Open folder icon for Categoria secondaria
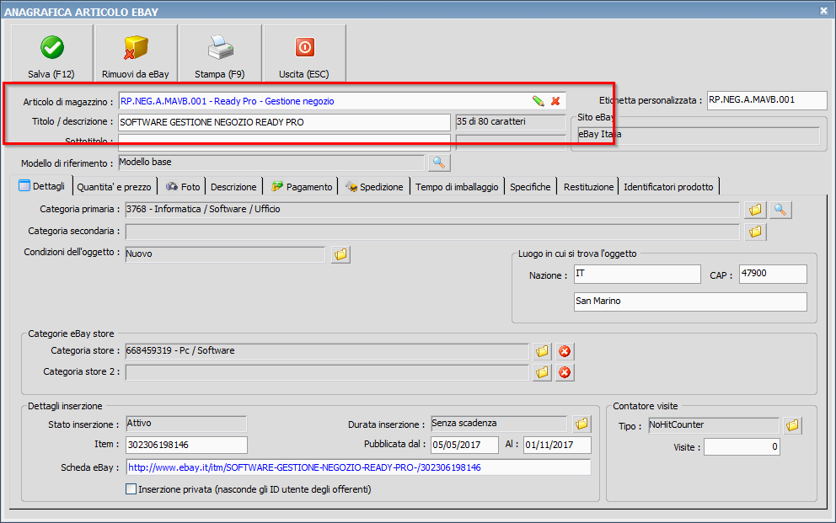 (755, 232)
